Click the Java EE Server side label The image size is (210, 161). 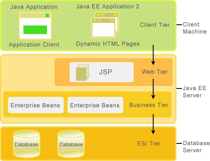(x=194, y=92)
